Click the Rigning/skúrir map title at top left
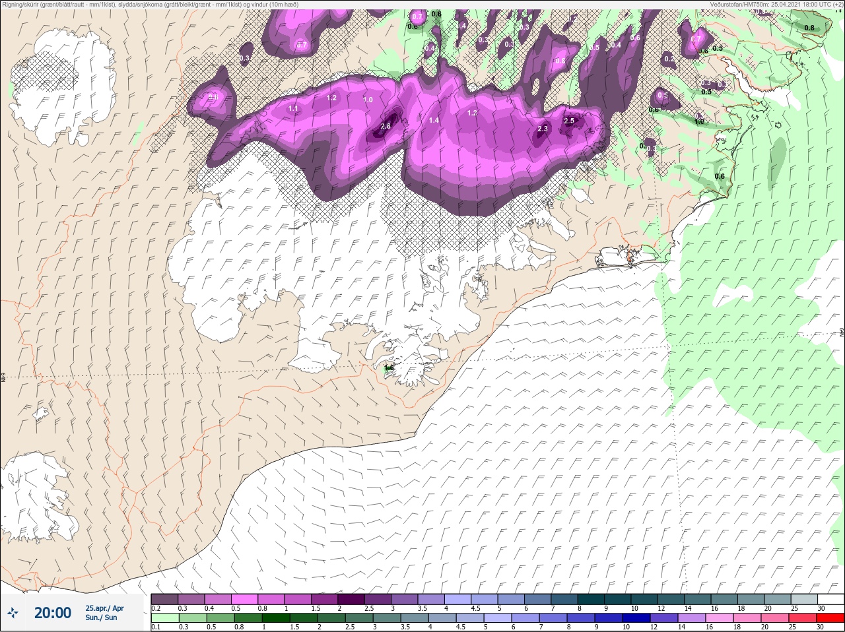The width and height of the screenshot is (845, 632). pyautogui.click(x=151, y=4)
